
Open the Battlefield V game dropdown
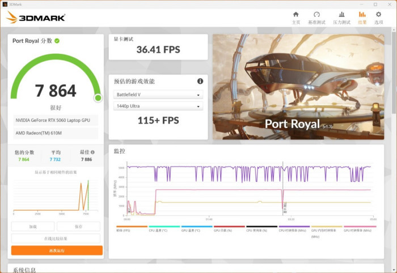[x=158, y=95]
